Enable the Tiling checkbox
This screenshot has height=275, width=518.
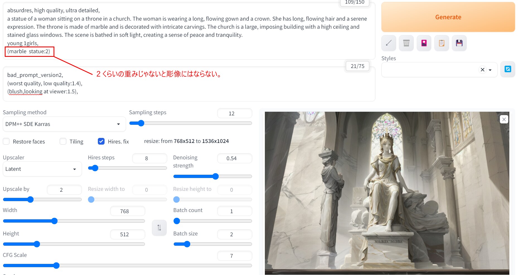click(x=63, y=142)
